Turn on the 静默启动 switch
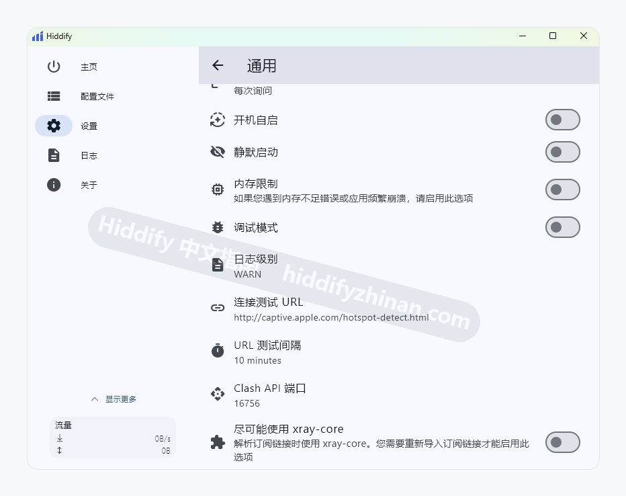Viewport: 626px width, 496px height. 562,152
